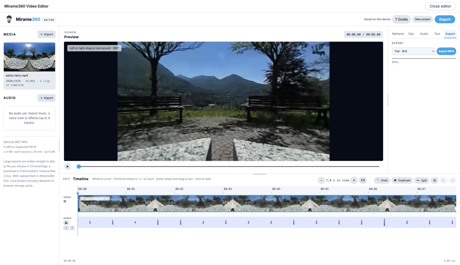The width and height of the screenshot is (460, 265).
Task: Open the Audio tab in right panel
Action: pyautogui.click(x=424, y=34)
